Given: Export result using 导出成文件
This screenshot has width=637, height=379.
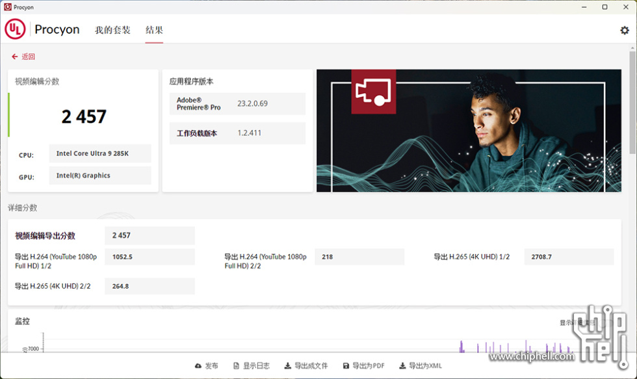Looking at the screenshot, I should [306, 365].
